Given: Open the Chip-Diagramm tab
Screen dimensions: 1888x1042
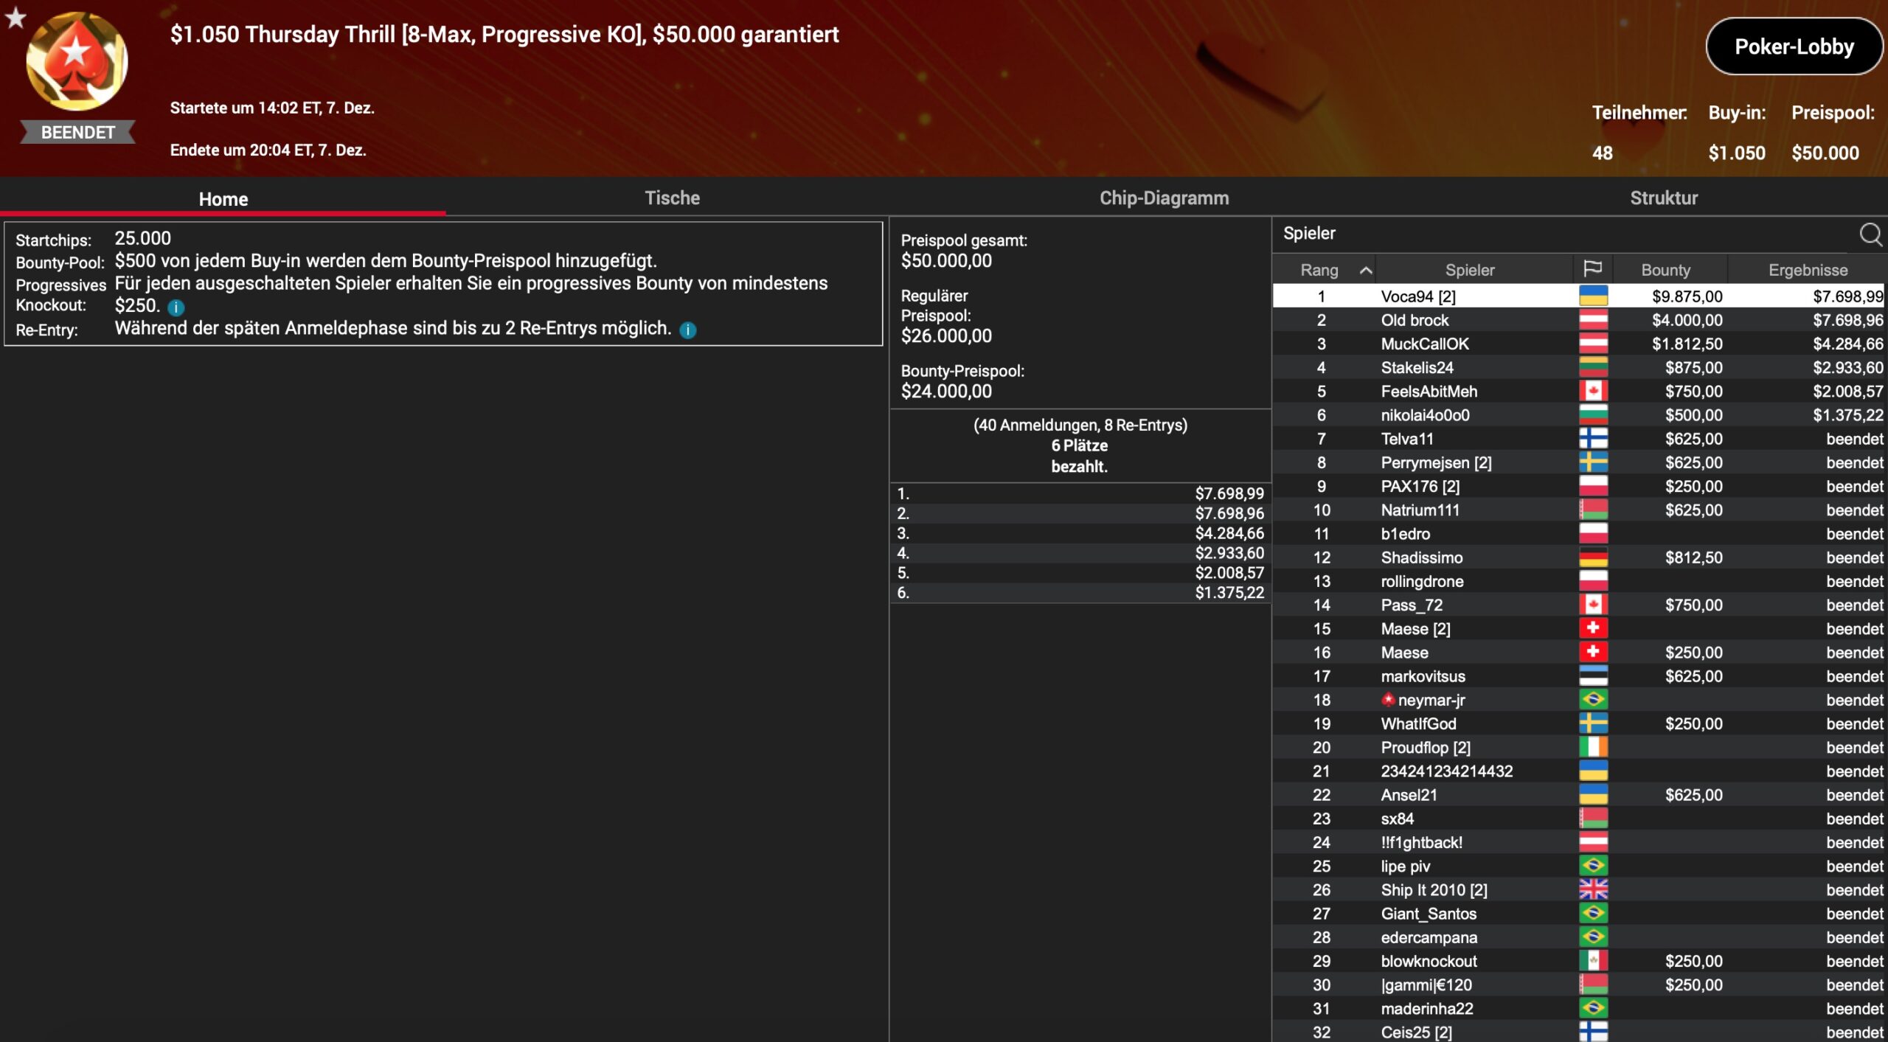Looking at the screenshot, I should (x=1164, y=198).
